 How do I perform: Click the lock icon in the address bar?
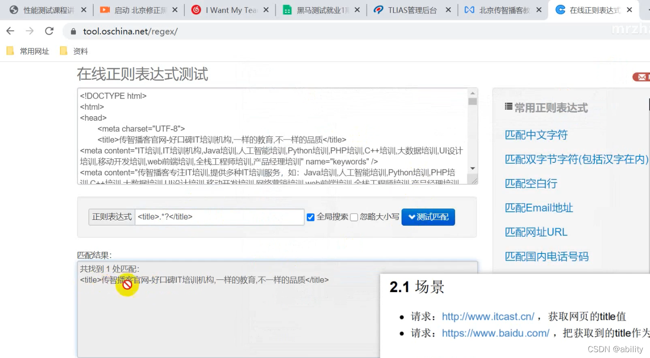pos(73,31)
